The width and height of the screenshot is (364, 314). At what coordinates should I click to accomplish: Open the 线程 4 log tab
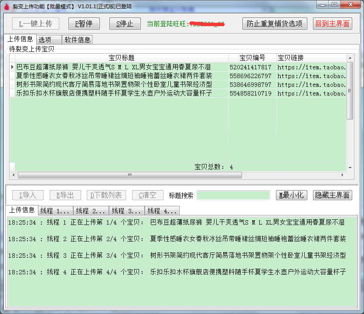162,211
